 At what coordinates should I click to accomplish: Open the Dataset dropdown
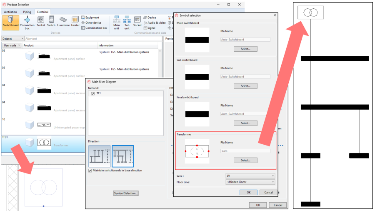12,38
